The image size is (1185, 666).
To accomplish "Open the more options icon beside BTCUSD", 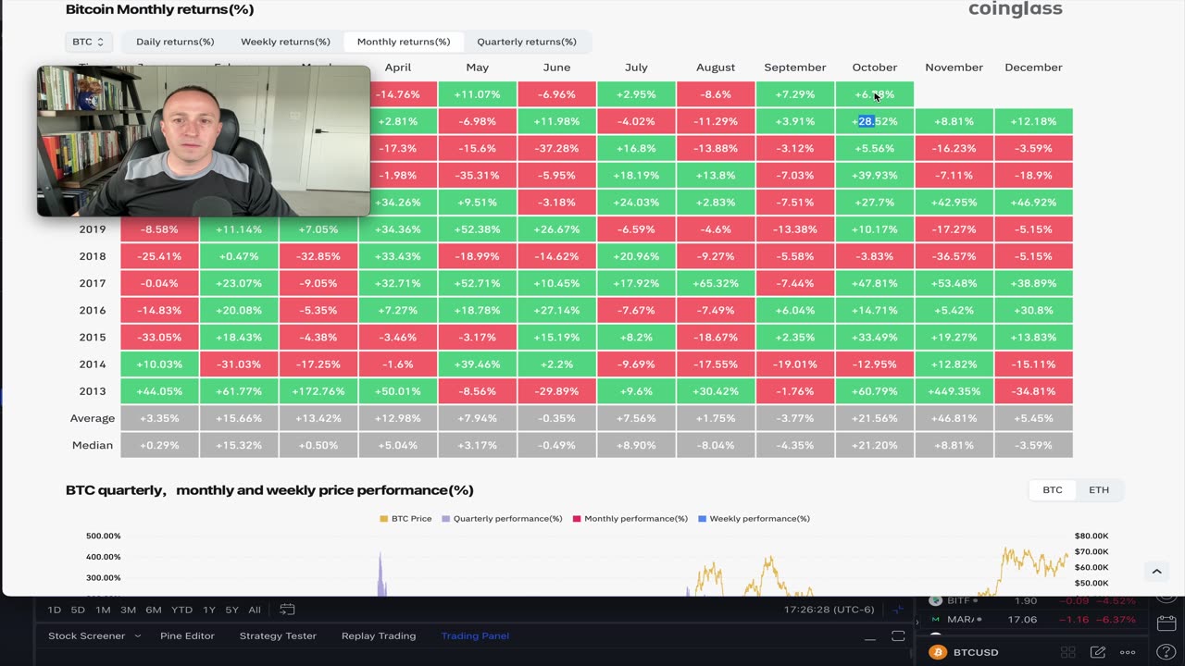I will pyautogui.click(x=1128, y=652).
